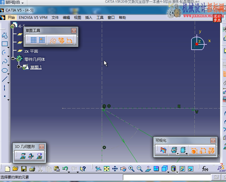Select the Rectangle sketch tool
The height and width of the screenshot is (182, 226).
pos(4,44)
